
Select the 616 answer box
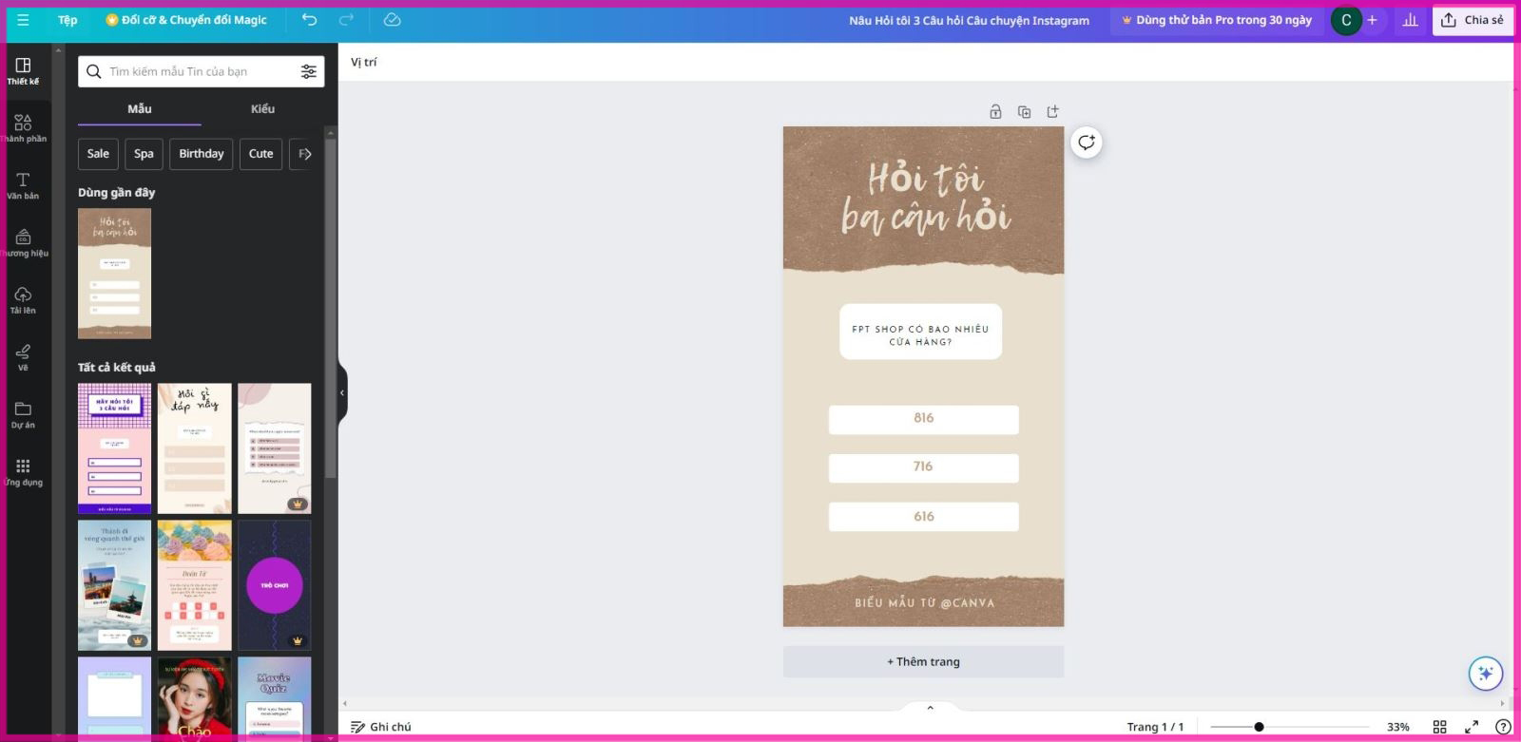coord(923,517)
